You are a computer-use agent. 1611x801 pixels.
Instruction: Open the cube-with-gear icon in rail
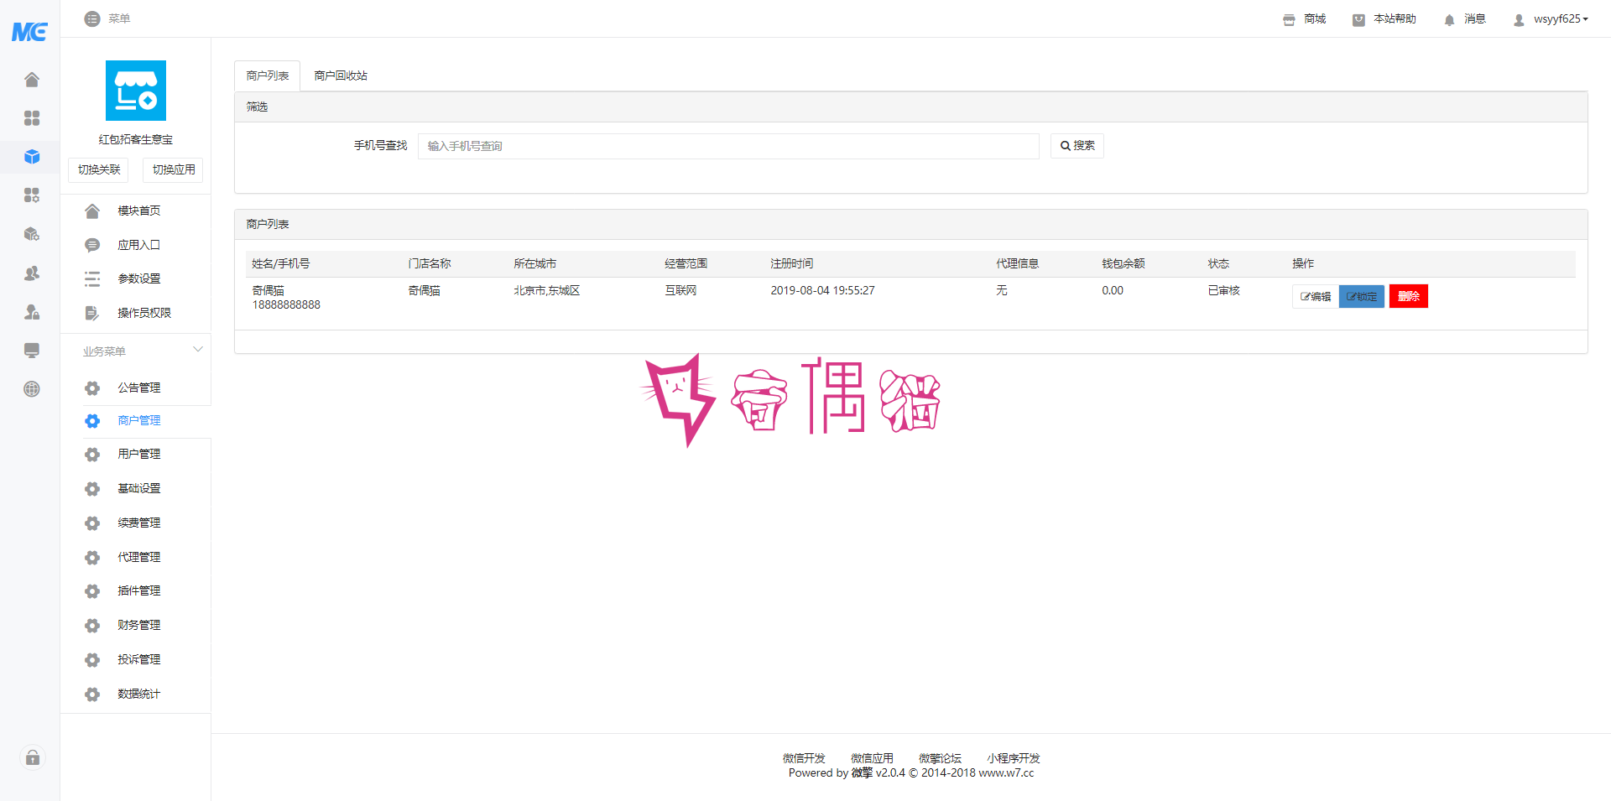tap(32, 234)
